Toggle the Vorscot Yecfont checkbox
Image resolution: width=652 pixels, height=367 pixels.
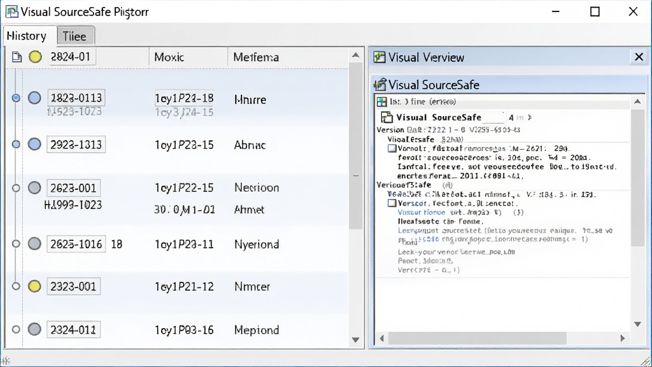pos(392,203)
